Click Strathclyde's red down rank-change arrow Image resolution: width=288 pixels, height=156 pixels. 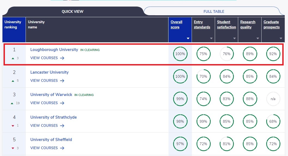[13, 126]
